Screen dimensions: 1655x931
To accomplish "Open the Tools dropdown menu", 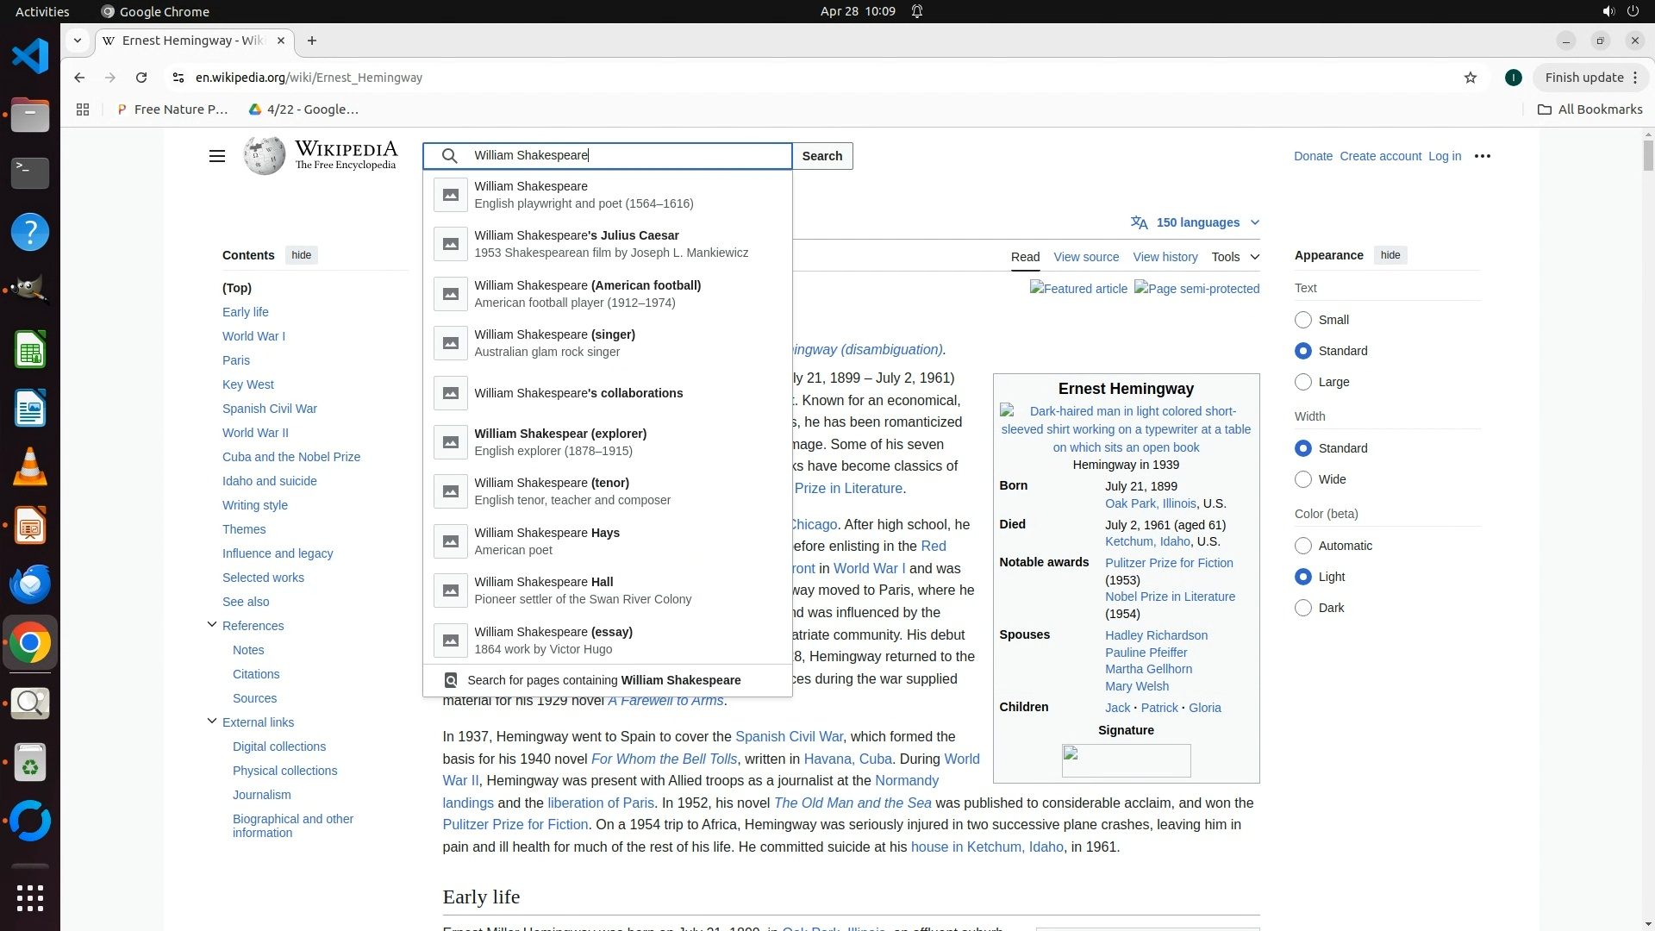I will tap(1234, 257).
